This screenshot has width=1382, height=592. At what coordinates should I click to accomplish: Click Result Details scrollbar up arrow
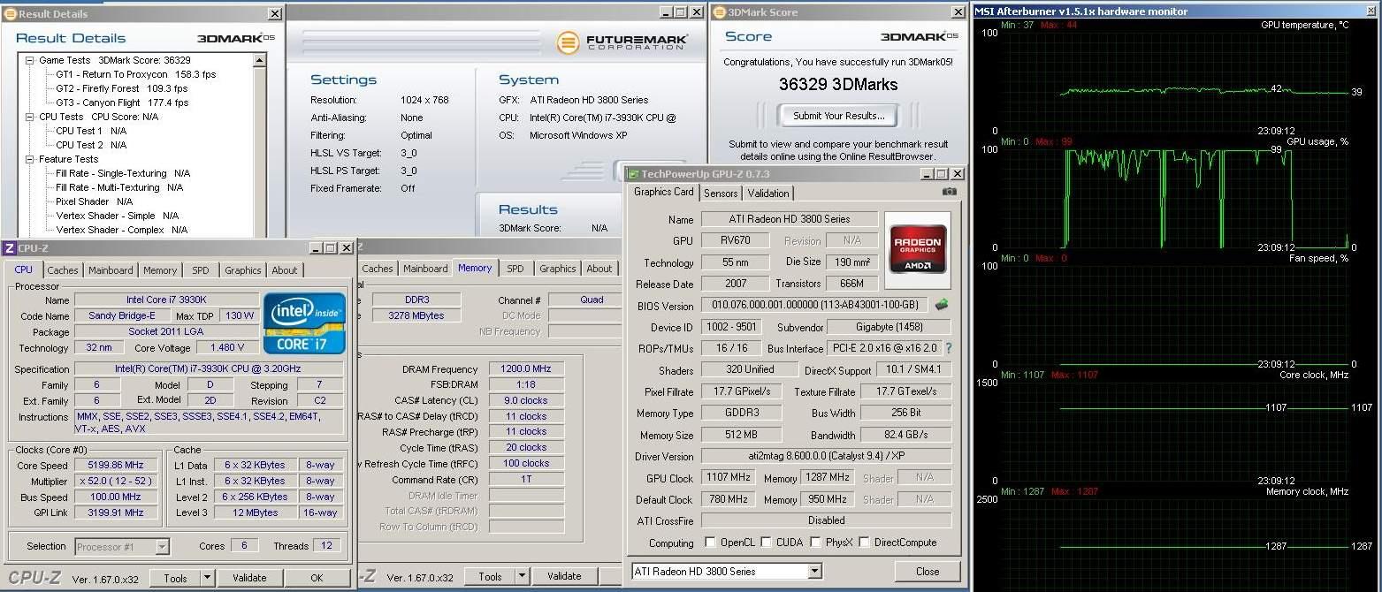[259, 60]
